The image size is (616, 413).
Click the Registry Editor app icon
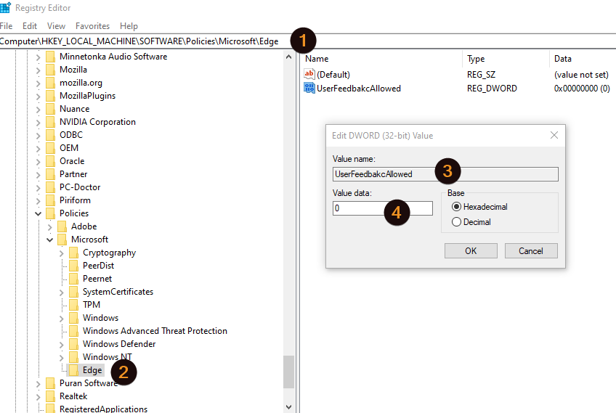[x=6, y=7]
